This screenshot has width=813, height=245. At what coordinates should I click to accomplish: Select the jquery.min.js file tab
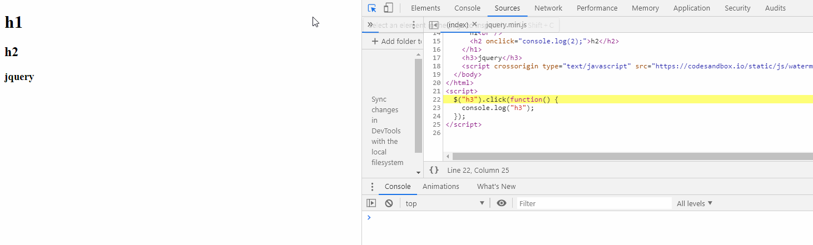click(x=506, y=25)
